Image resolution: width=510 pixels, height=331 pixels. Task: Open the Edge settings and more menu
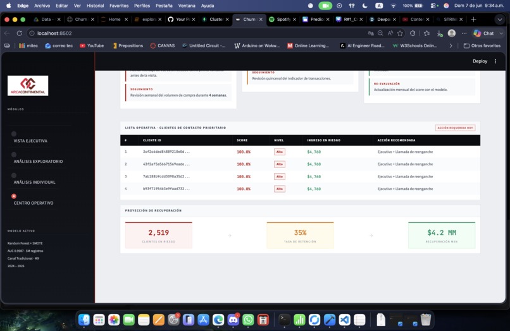coord(464,33)
